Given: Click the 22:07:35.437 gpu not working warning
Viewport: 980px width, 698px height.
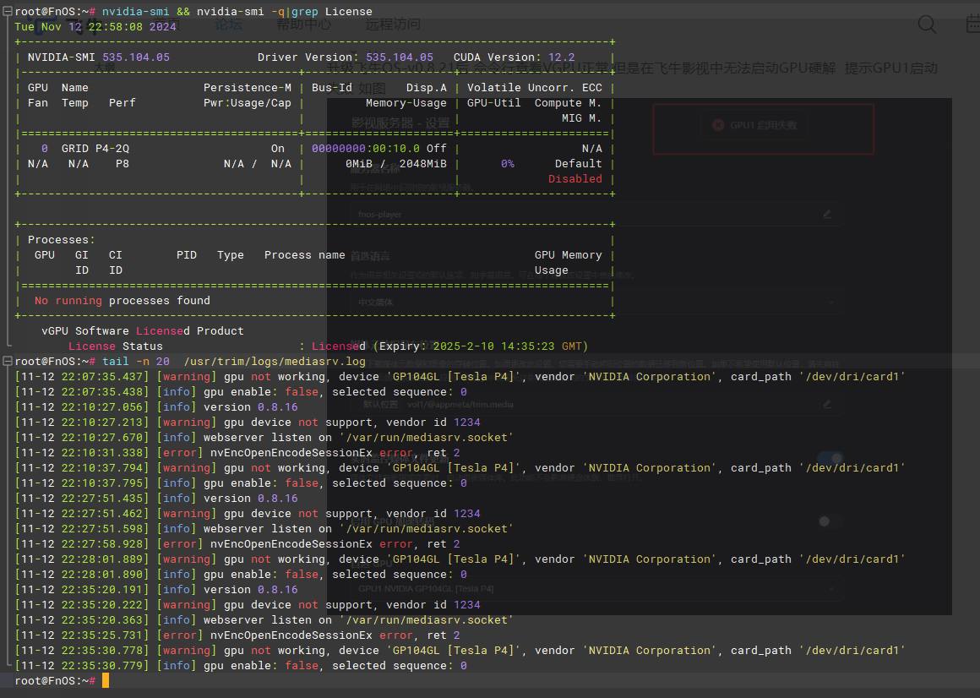Looking at the screenshot, I should click(x=460, y=377).
